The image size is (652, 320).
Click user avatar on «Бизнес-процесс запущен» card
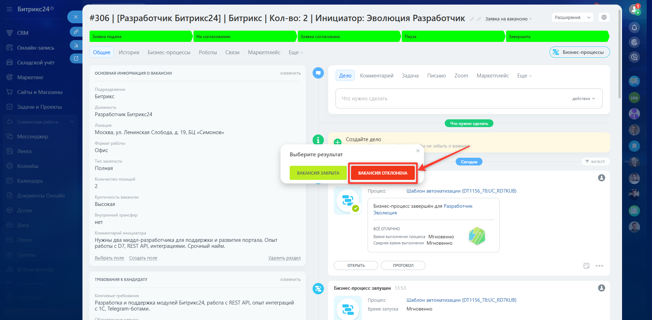coord(602,288)
